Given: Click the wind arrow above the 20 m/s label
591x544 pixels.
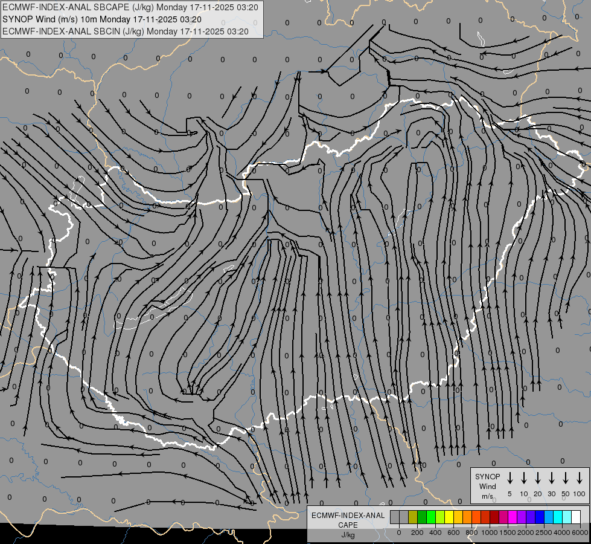Looking at the screenshot, I should [x=537, y=478].
